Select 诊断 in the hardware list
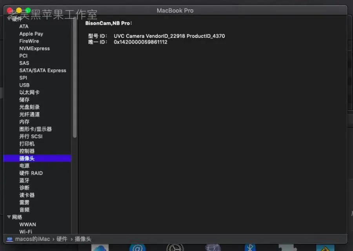Viewport: 353px width, 251px height. click(x=24, y=188)
